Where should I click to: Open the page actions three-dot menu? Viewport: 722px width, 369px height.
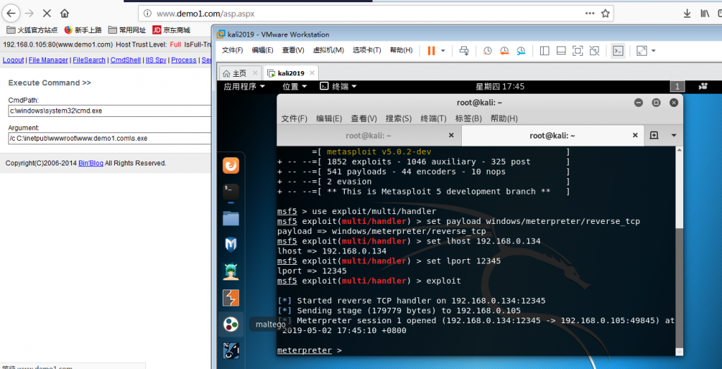[590, 13]
